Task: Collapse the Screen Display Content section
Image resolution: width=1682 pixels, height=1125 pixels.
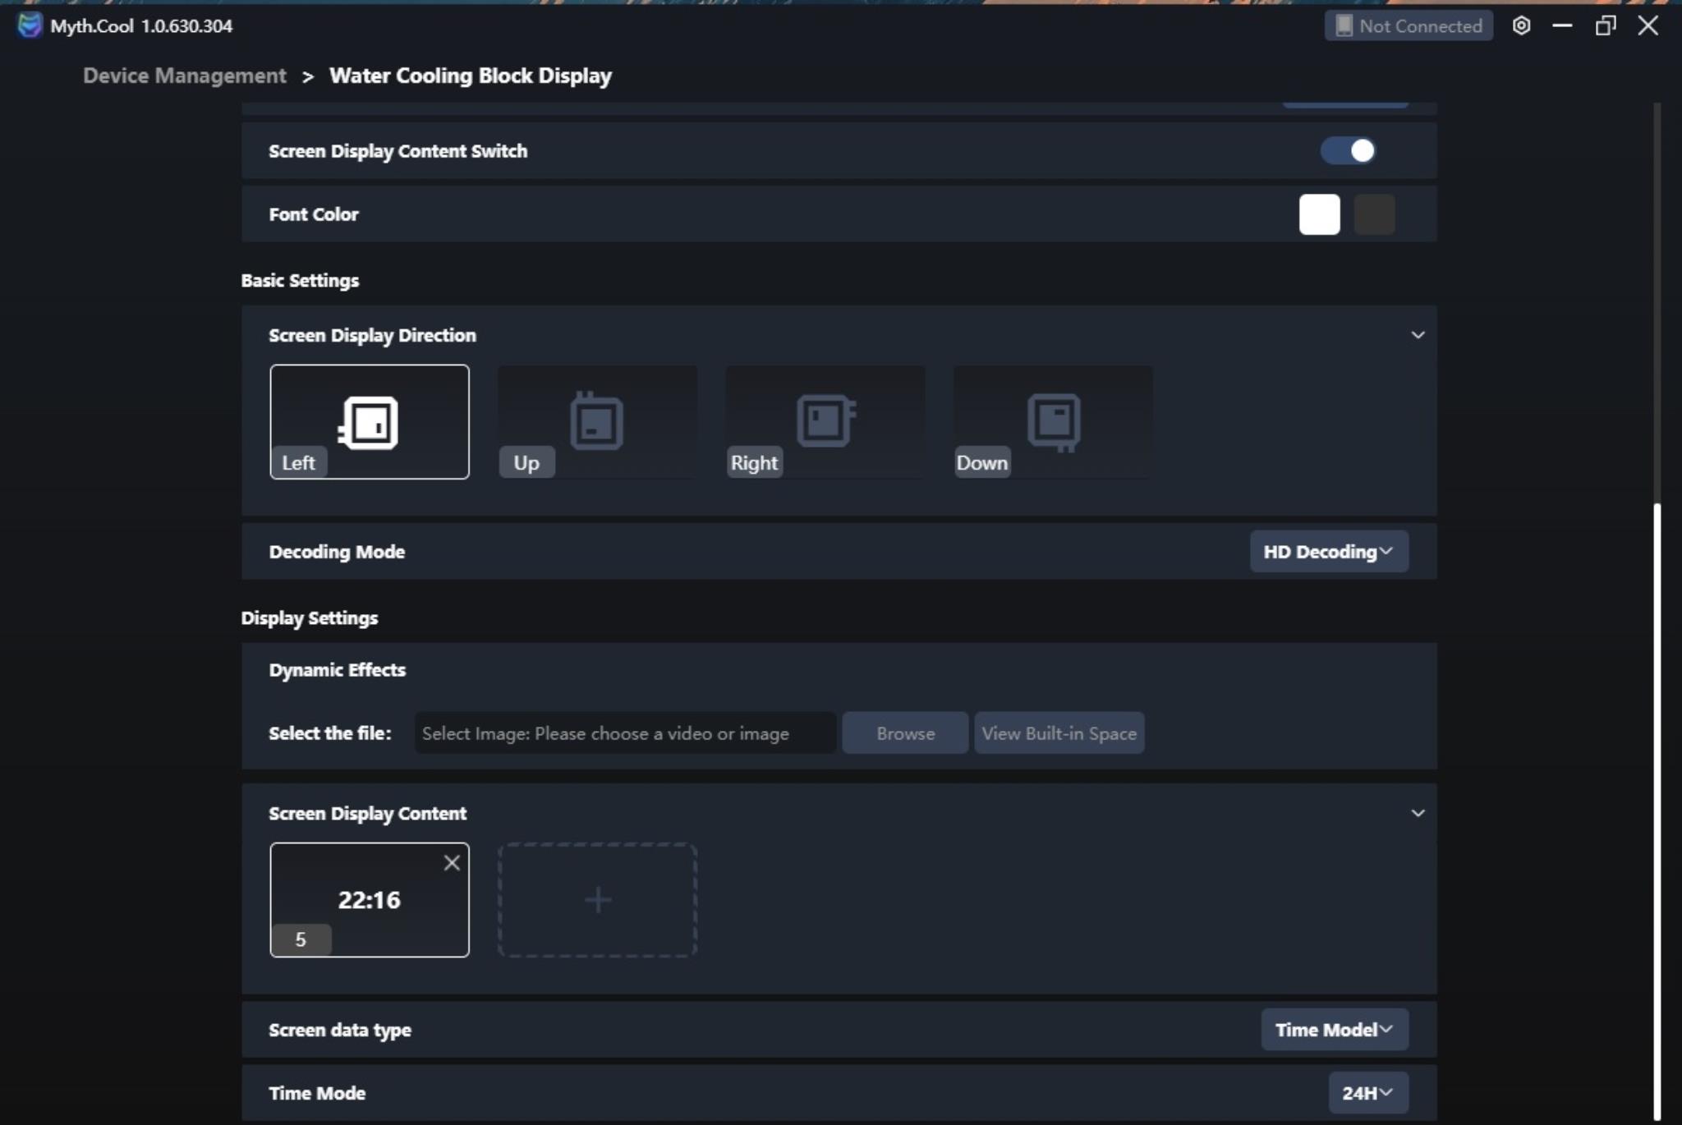Action: click(1418, 813)
